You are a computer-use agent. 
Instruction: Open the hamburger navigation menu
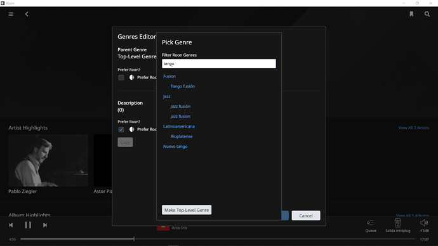click(x=11, y=14)
